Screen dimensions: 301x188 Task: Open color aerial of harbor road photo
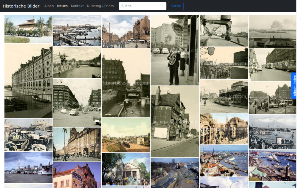click(x=175, y=173)
